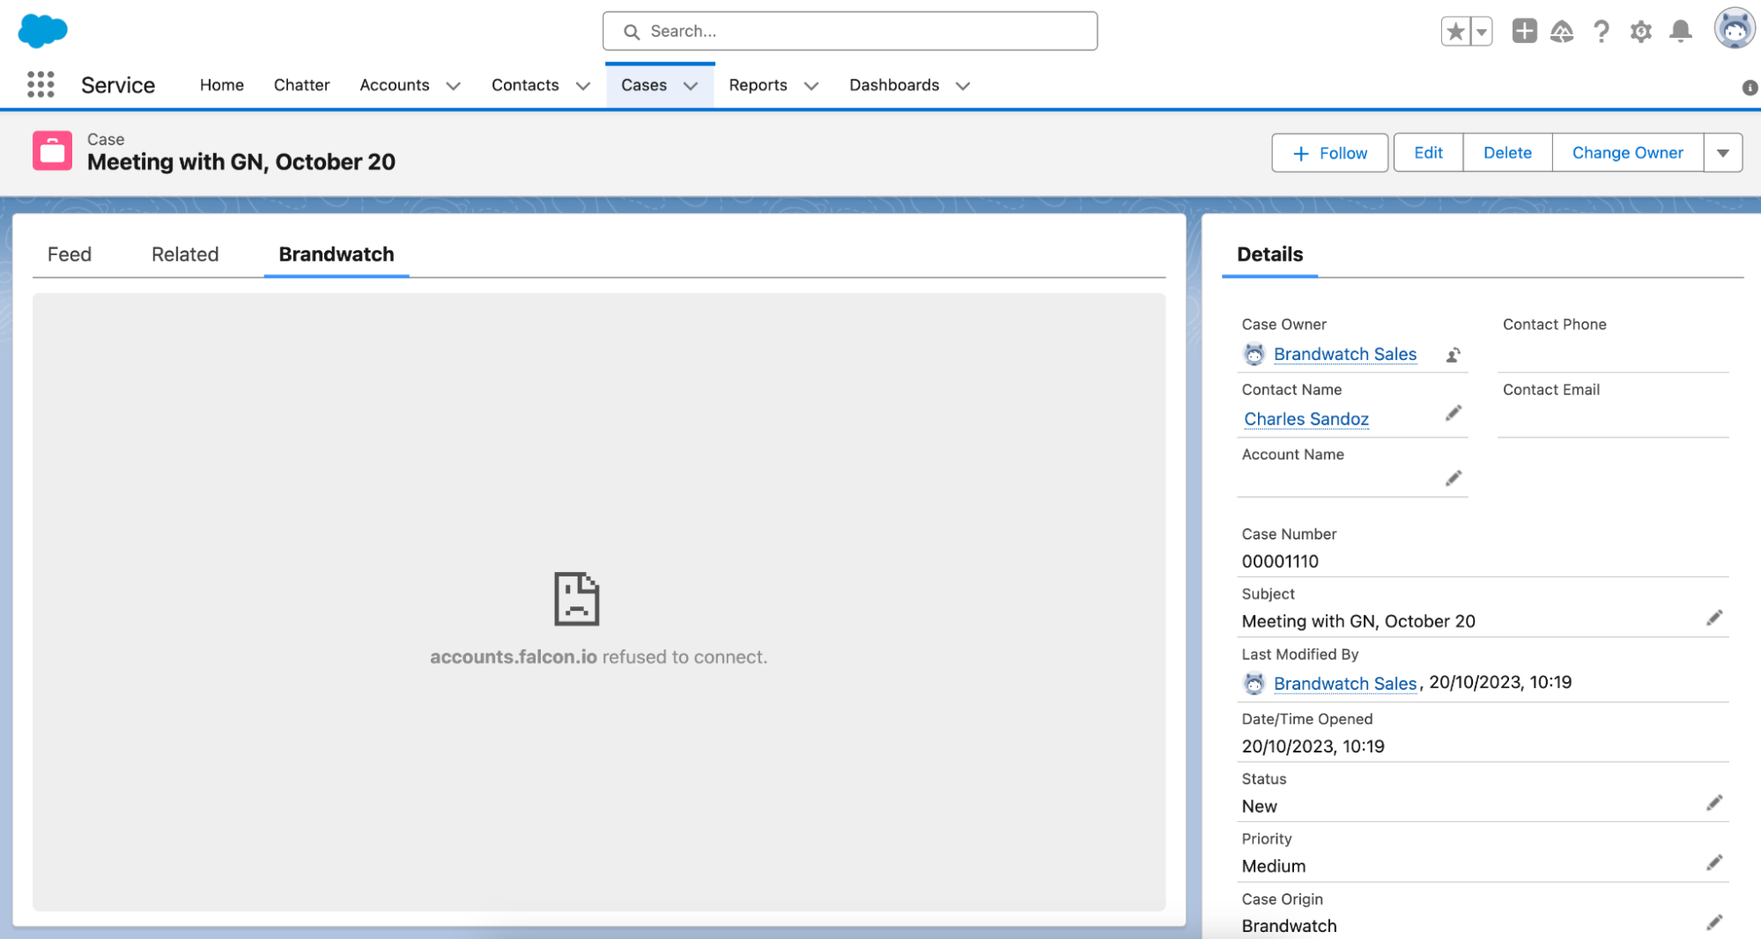Viewport: 1761px width, 939px height.
Task: Go to the Home tab
Action: pyautogui.click(x=222, y=84)
